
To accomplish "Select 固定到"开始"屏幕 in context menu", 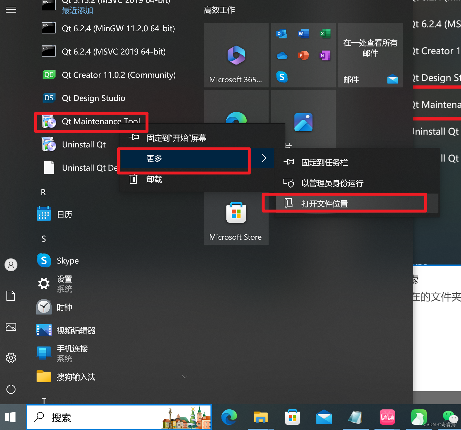I will click(x=202, y=138).
